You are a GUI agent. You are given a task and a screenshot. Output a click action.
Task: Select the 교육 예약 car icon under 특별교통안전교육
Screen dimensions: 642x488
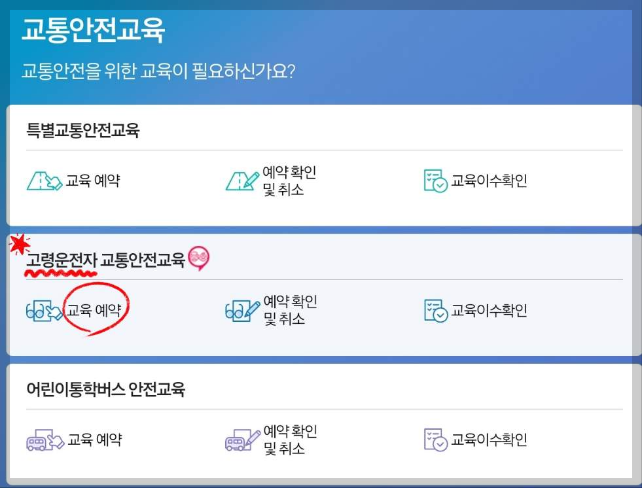[x=43, y=181]
